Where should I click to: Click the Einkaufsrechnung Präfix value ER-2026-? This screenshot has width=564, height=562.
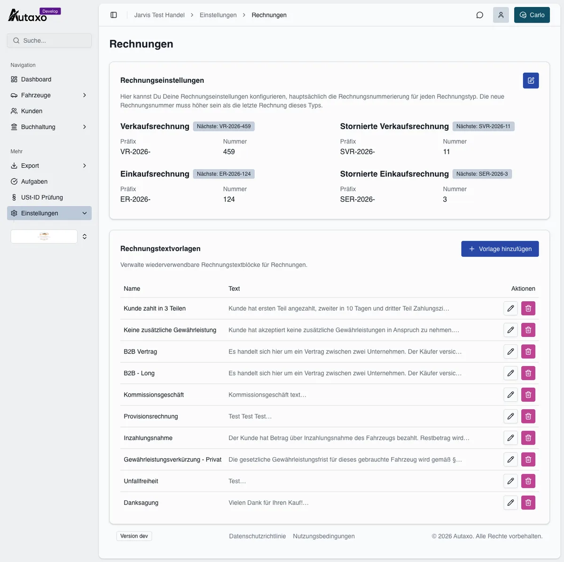pyautogui.click(x=135, y=199)
